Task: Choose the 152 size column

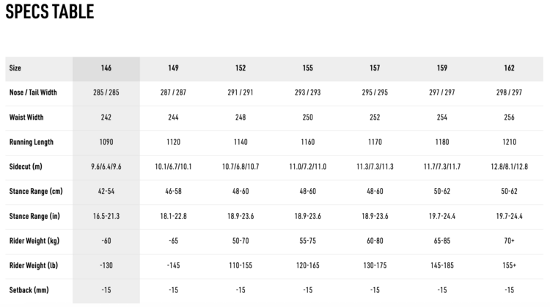Action: [x=241, y=68]
